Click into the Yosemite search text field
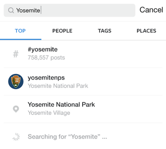Screen dimensions: 166x149 pyautogui.click(x=69, y=10)
